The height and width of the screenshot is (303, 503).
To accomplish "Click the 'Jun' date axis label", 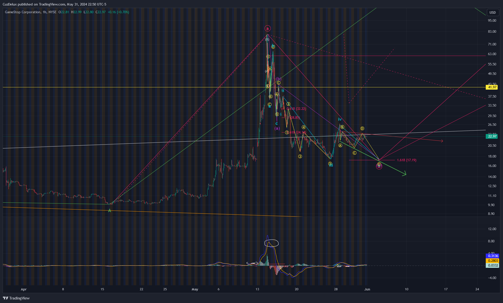I will 367,289.
